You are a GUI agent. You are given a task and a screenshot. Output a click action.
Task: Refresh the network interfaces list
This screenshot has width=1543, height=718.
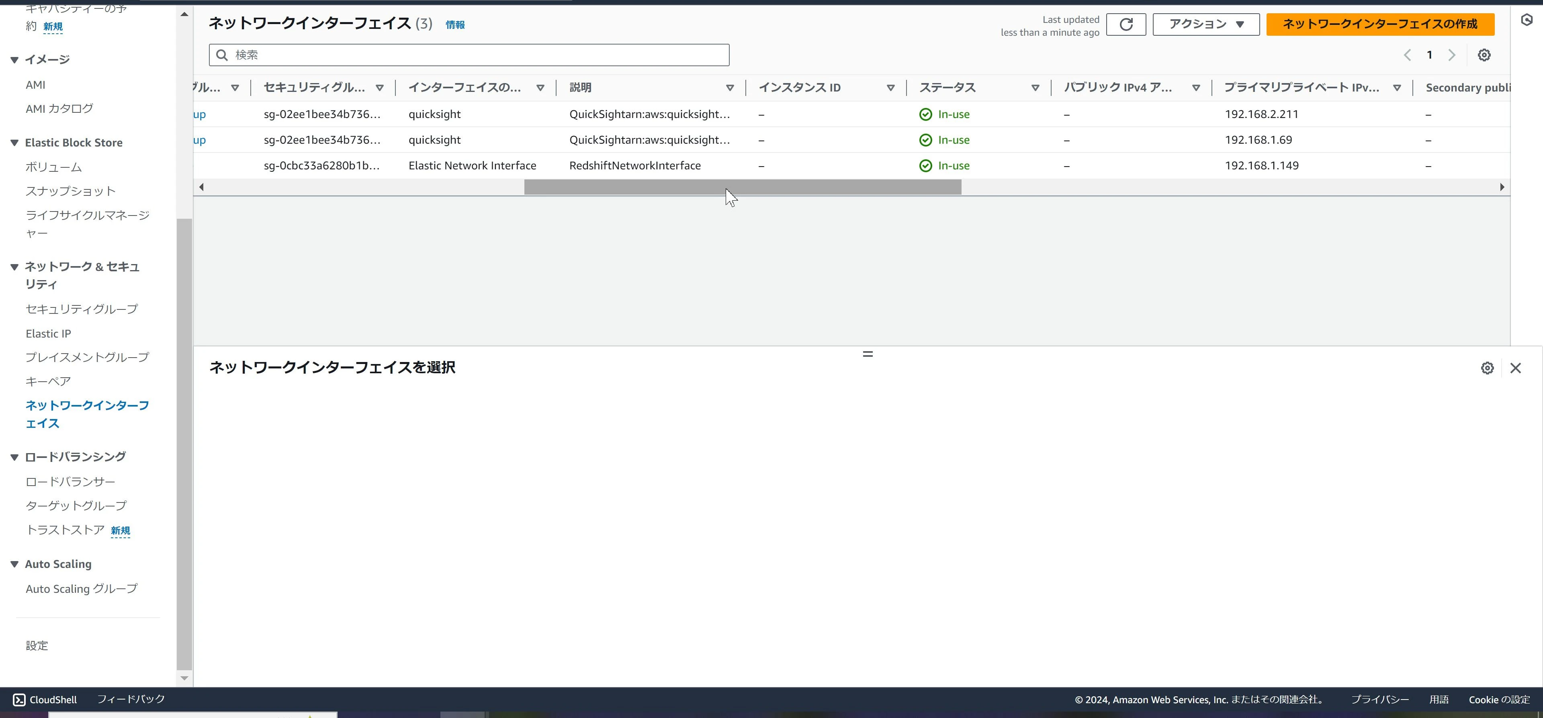coord(1126,24)
